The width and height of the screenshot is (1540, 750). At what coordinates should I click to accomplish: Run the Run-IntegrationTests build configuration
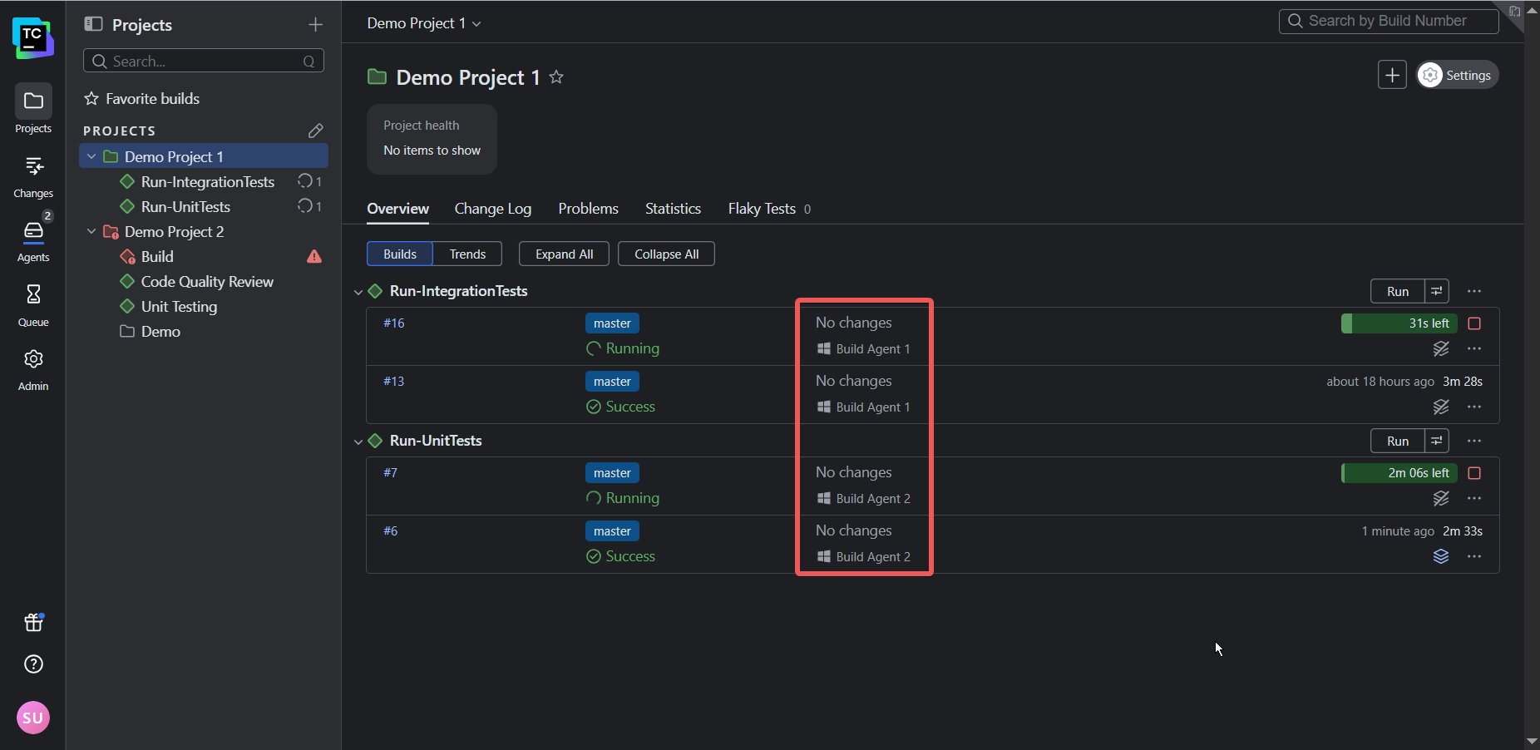click(x=1397, y=292)
